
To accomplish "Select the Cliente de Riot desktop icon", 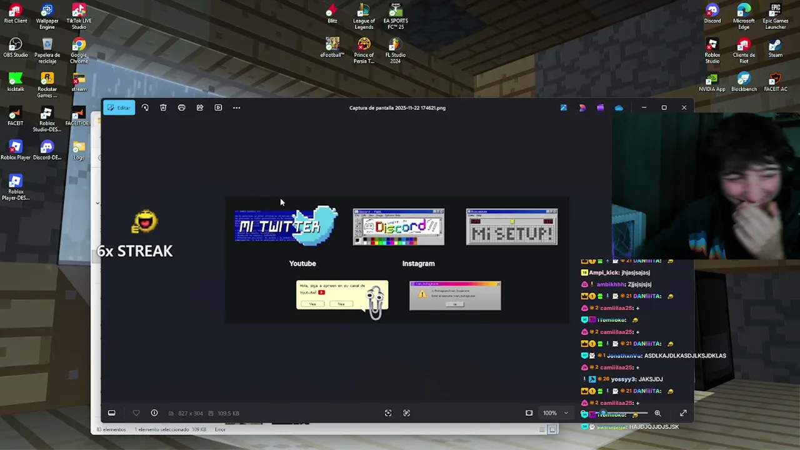I will tap(744, 51).
